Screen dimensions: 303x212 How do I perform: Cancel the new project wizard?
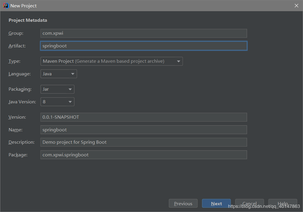pos(249,203)
